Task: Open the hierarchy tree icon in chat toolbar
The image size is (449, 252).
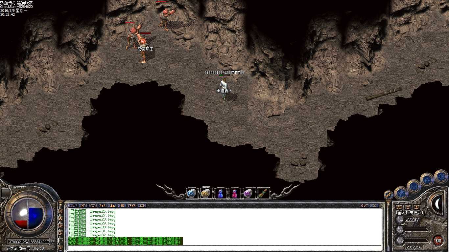Action: [x=132, y=205]
